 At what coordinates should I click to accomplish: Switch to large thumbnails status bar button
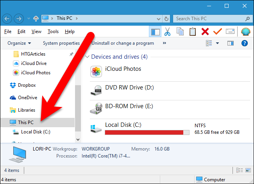click(248, 170)
